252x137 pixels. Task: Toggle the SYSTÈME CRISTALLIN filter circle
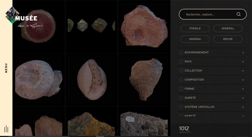181,107
